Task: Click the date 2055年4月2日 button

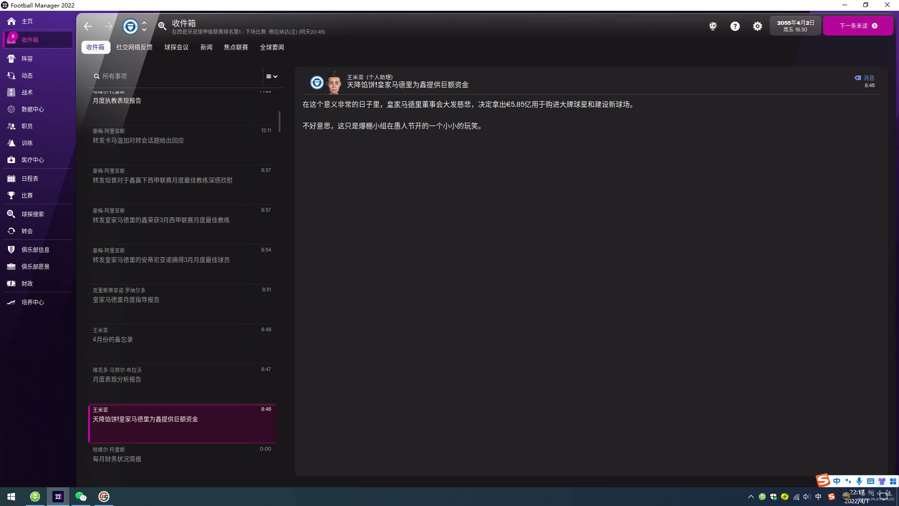Action: pos(796,26)
